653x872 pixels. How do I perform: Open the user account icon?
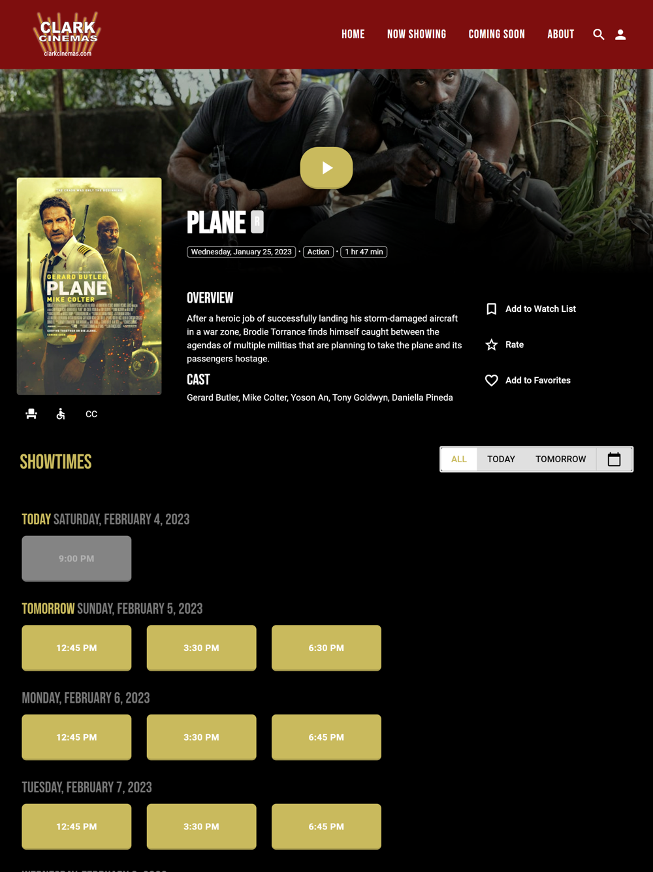coord(620,35)
